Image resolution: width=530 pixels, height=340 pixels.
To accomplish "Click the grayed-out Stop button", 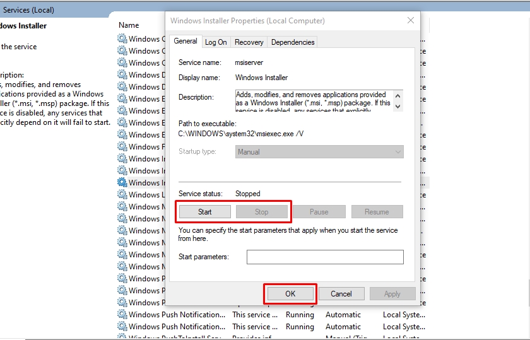I will pos(262,212).
